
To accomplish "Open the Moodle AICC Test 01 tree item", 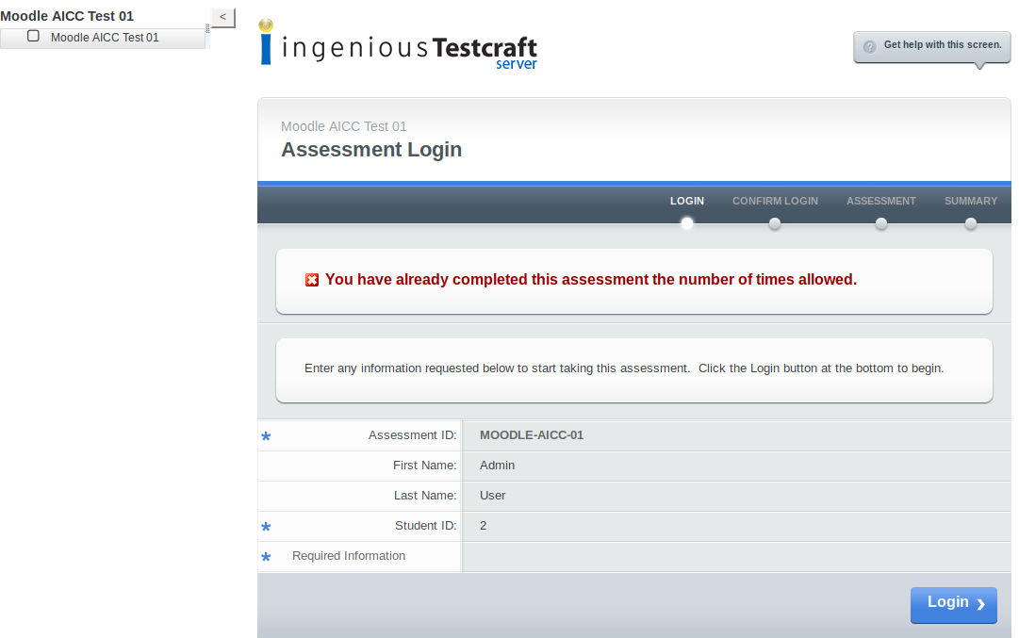I will 105,38.
